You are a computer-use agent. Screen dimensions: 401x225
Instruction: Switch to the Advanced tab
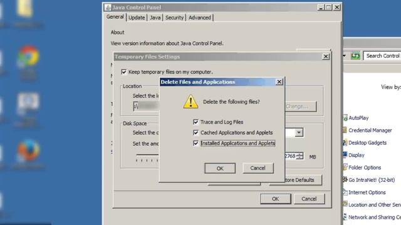[x=200, y=17]
